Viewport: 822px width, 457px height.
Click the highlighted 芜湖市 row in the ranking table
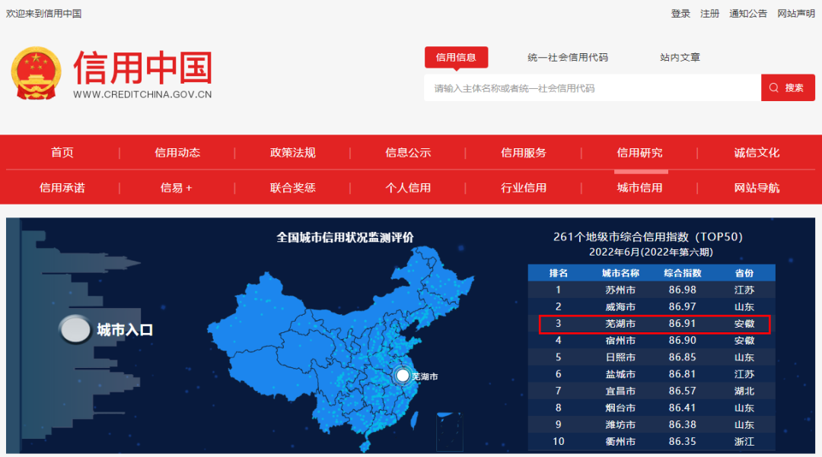point(652,324)
